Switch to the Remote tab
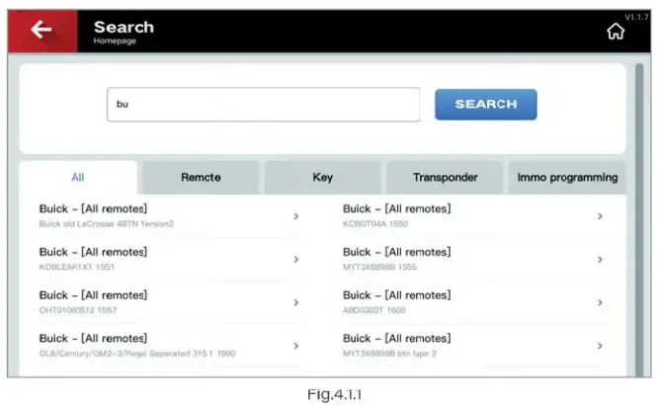 tap(201, 177)
